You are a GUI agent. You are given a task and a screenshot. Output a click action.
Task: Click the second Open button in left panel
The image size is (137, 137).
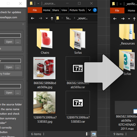coord(9,67)
